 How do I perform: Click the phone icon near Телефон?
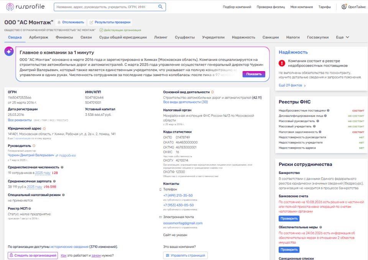[x=161, y=189]
